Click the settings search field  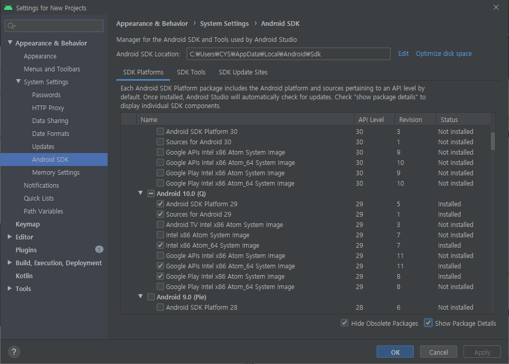click(54, 26)
